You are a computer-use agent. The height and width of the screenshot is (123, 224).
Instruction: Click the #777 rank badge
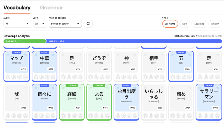(x=106, y=69)
